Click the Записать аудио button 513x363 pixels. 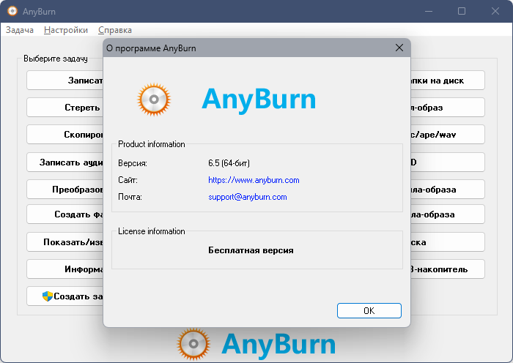(x=64, y=162)
